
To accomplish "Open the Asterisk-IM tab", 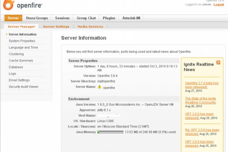I will click(131, 18).
